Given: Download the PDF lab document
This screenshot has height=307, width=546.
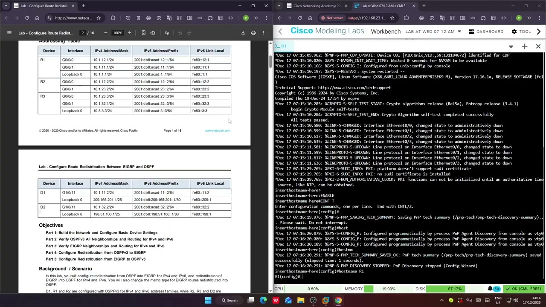Looking at the screenshot, I should point(243,33).
